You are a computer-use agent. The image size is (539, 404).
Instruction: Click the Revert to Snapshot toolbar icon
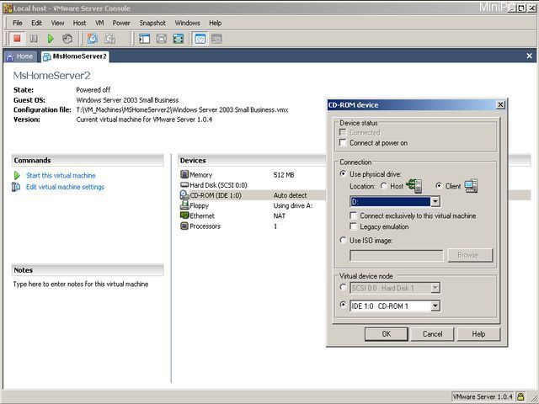[110, 39]
